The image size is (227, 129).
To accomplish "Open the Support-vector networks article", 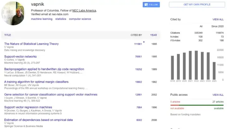I will point(20,56).
